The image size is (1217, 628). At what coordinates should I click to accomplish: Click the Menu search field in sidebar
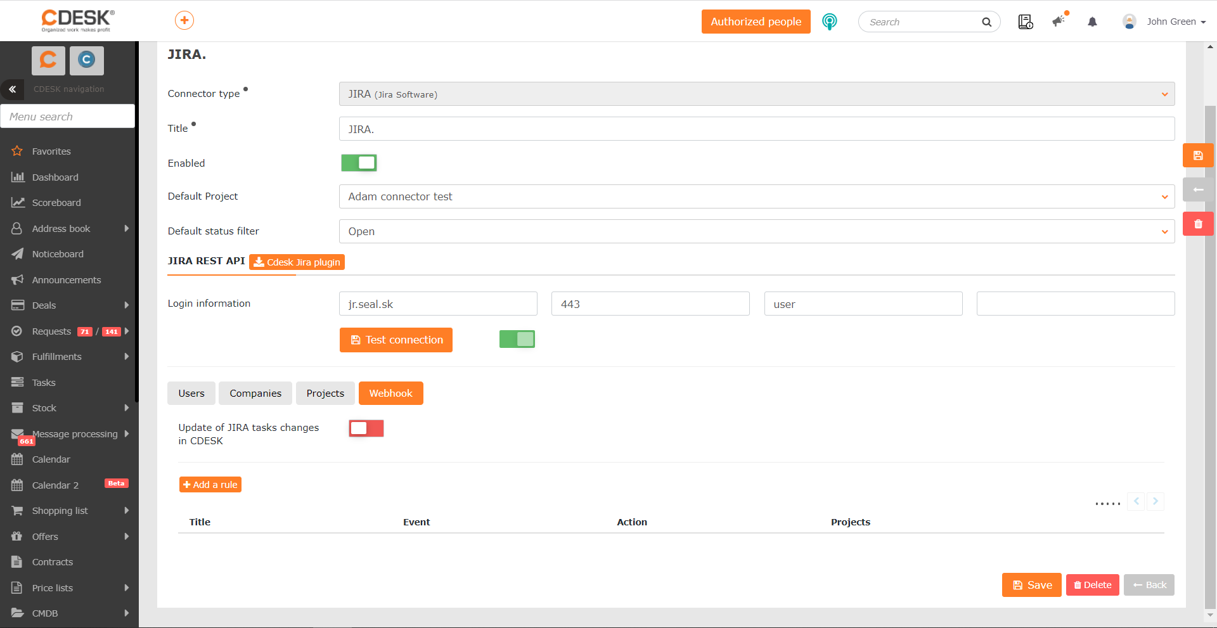coord(68,116)
